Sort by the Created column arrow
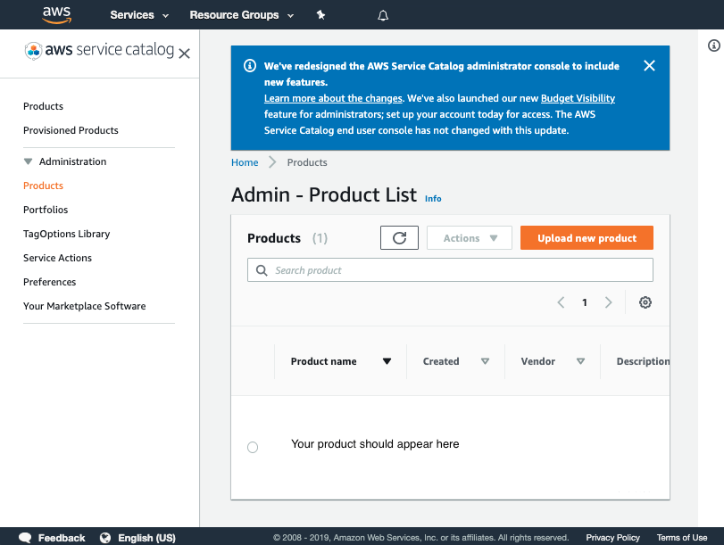This screenshot has height=545, width=724. click(485, 361)
